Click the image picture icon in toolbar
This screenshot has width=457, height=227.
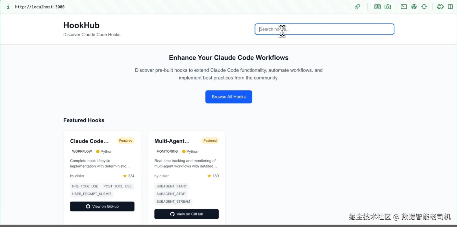pos(377,7)
